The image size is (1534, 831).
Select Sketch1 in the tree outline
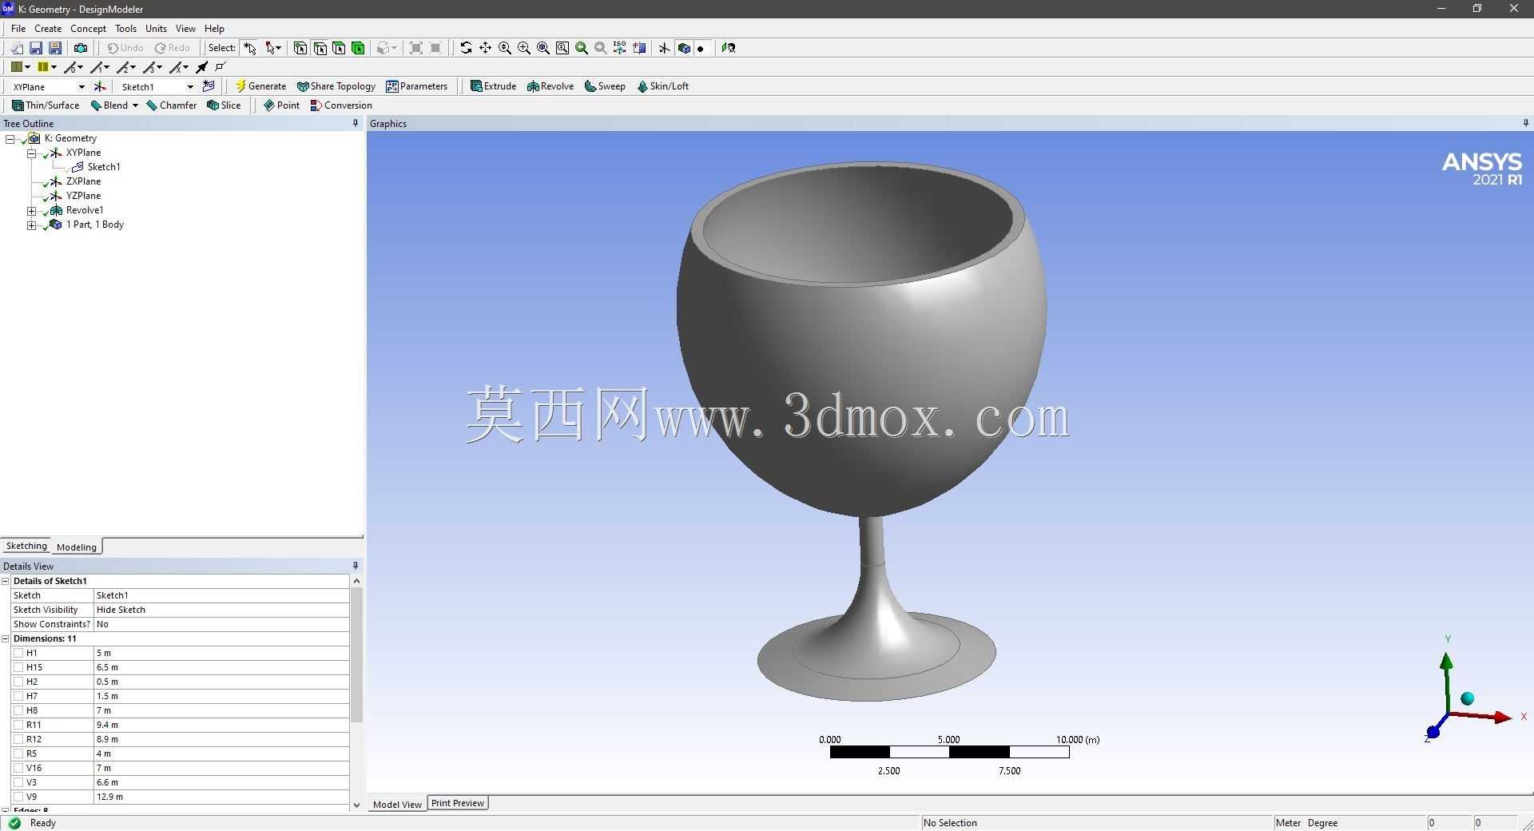click(104, 167)
